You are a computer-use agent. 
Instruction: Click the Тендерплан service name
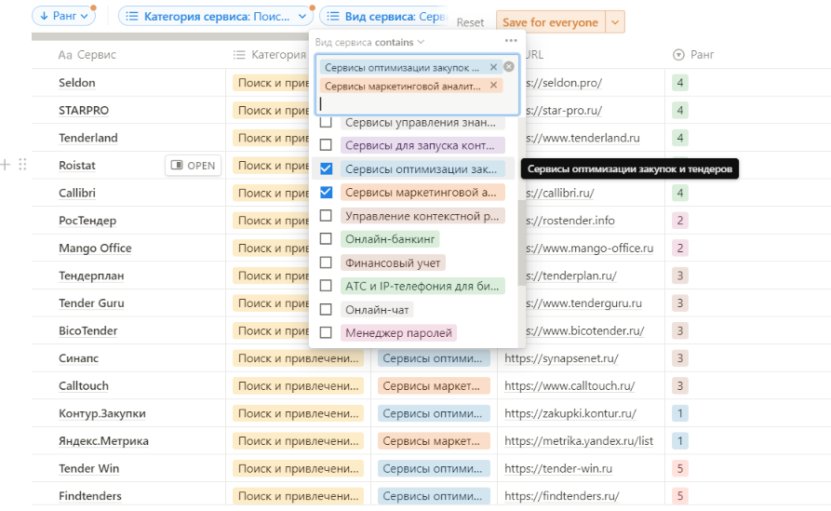(x=91, y=276)
